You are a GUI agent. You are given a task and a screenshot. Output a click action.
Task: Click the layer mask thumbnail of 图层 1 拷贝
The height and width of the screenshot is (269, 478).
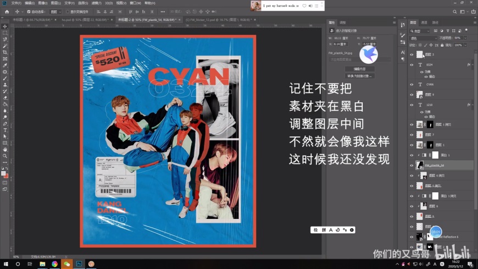tap(430, 124)
